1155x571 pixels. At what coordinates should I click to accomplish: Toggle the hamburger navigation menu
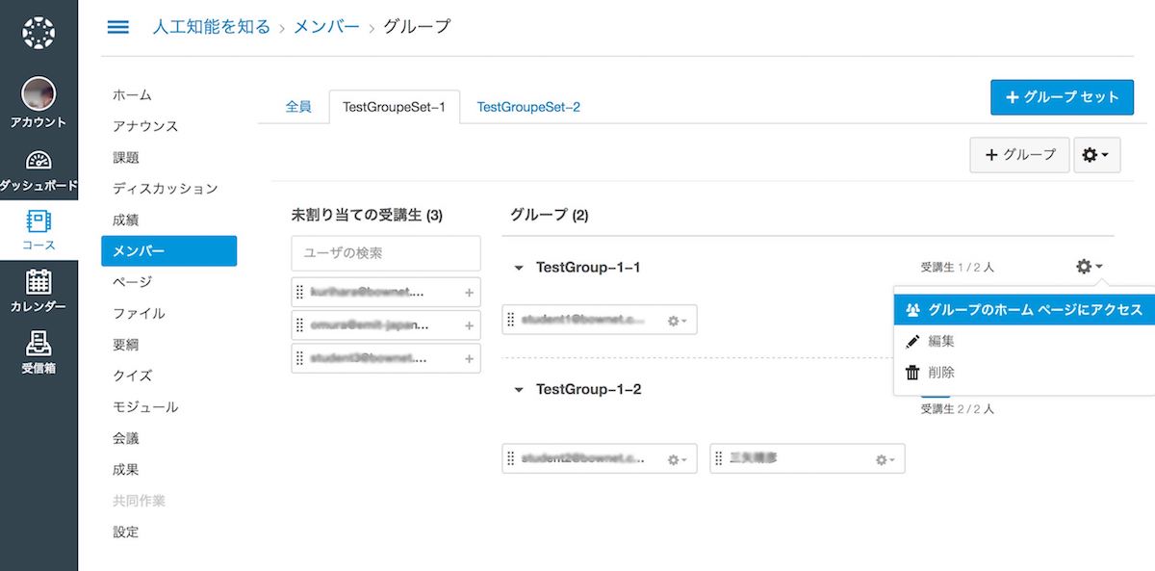coord(117,27)
